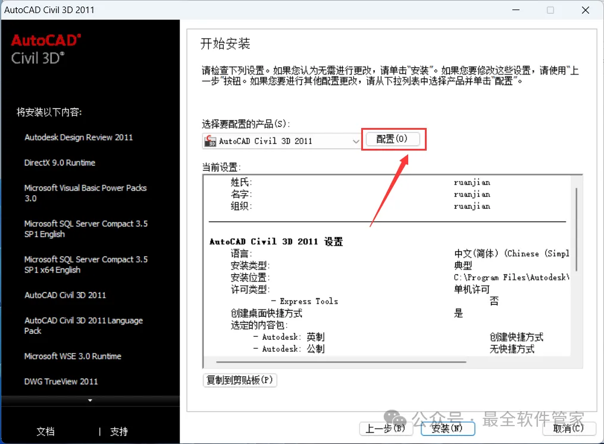Close the AutoCAD Civil 3D 2011 window
Viewport: 604px width, 444px height.
point(586,10)
